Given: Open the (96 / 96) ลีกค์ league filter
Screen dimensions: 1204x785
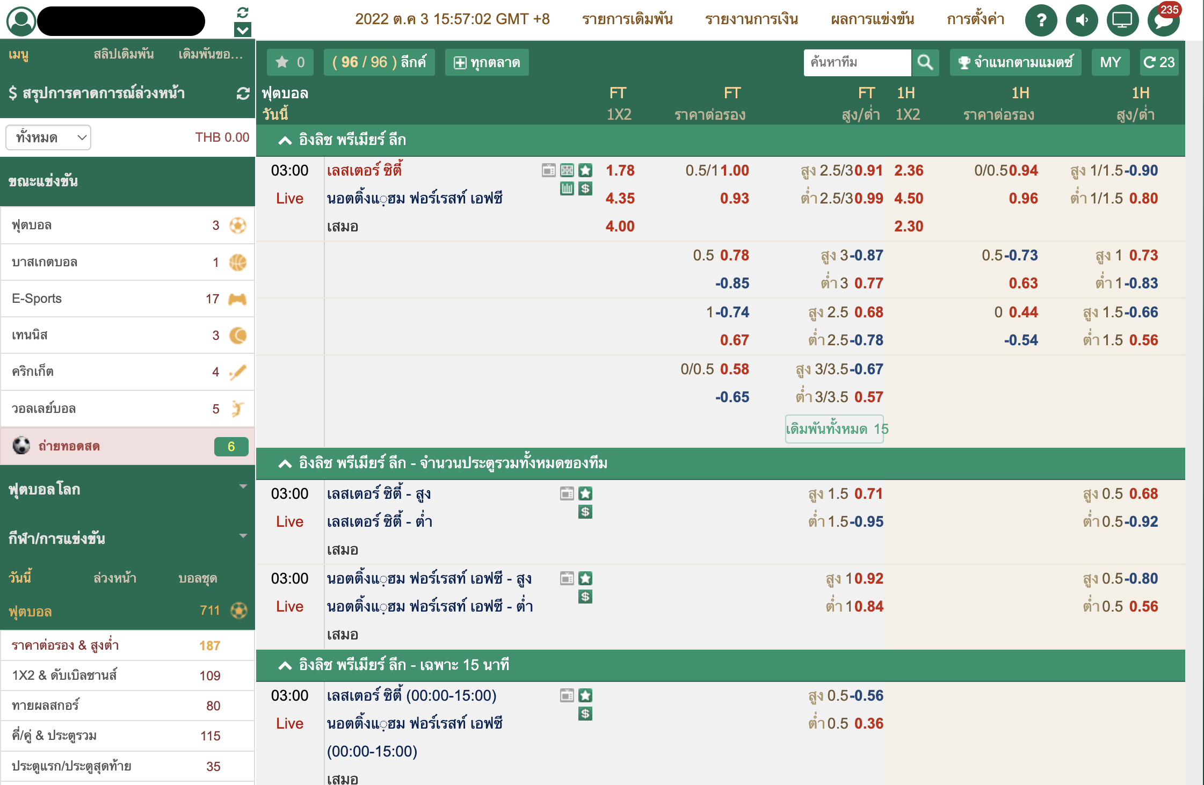Looking at the screenshot, I should point(379,62).
